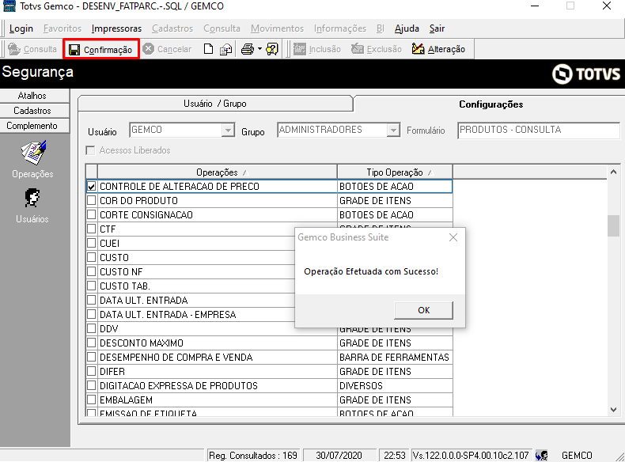Select the Configurações tab
Viewport: 625px width, 462px height.
(491, 104)
